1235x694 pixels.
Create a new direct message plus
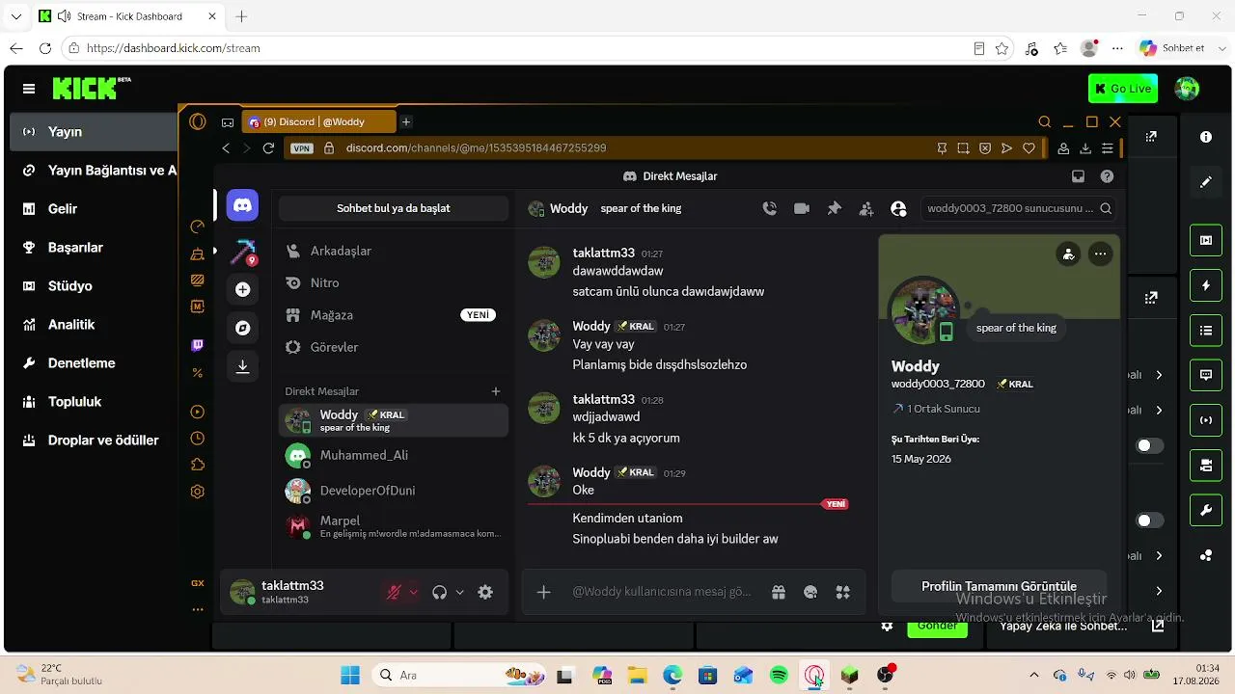496,391
